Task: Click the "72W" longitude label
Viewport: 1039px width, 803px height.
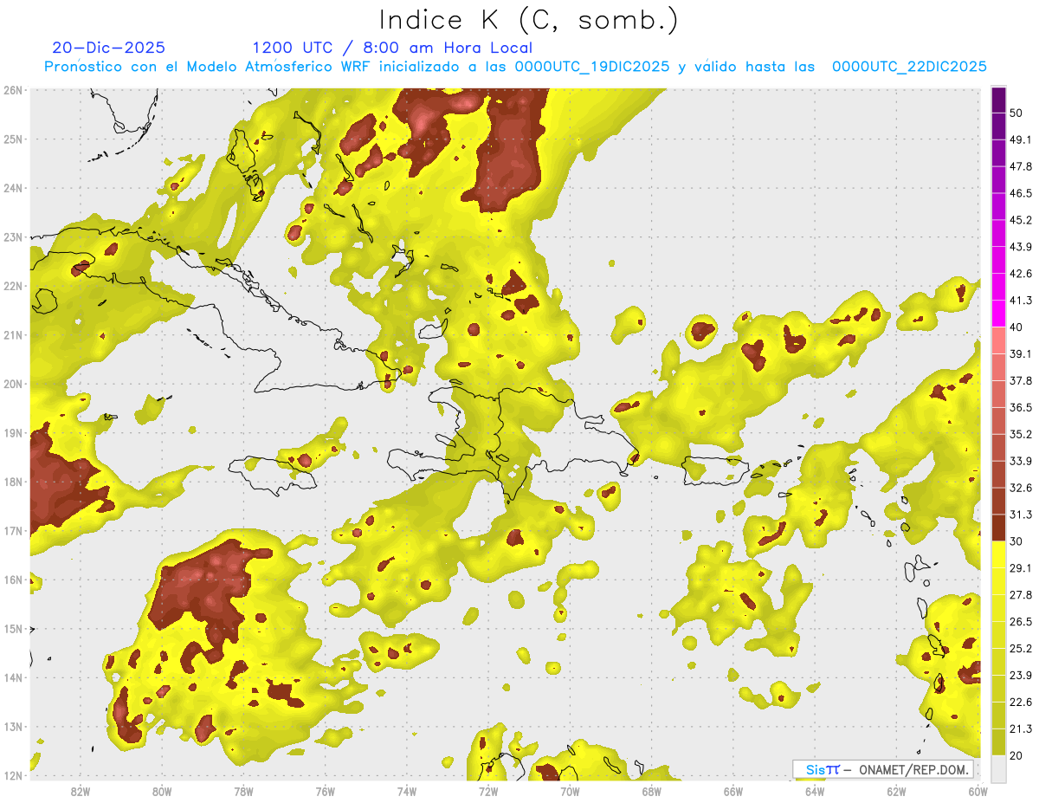Action: click(487, 791)
